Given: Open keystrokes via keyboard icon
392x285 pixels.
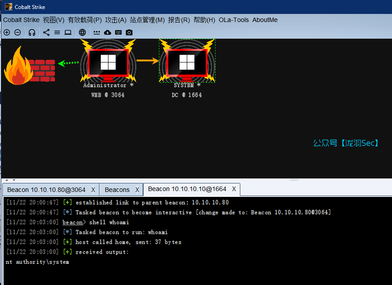Looking at the screenshot, I should pyautogui.click(x=118, y=32).
